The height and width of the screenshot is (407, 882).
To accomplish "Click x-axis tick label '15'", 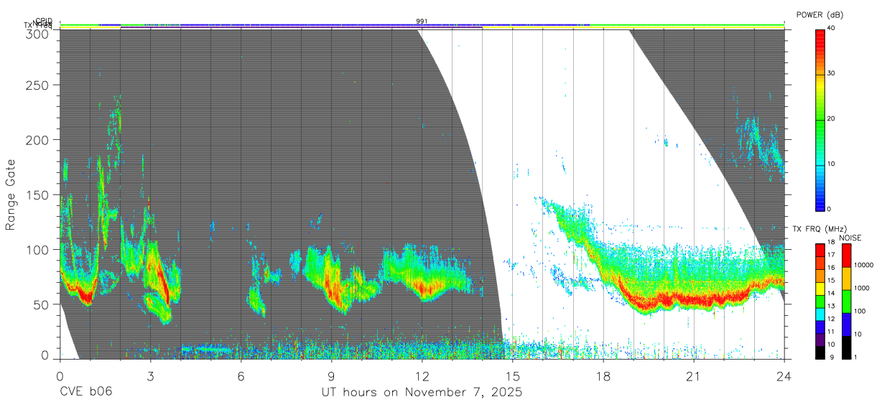I will pyautogui.click(x=512, y=375).
